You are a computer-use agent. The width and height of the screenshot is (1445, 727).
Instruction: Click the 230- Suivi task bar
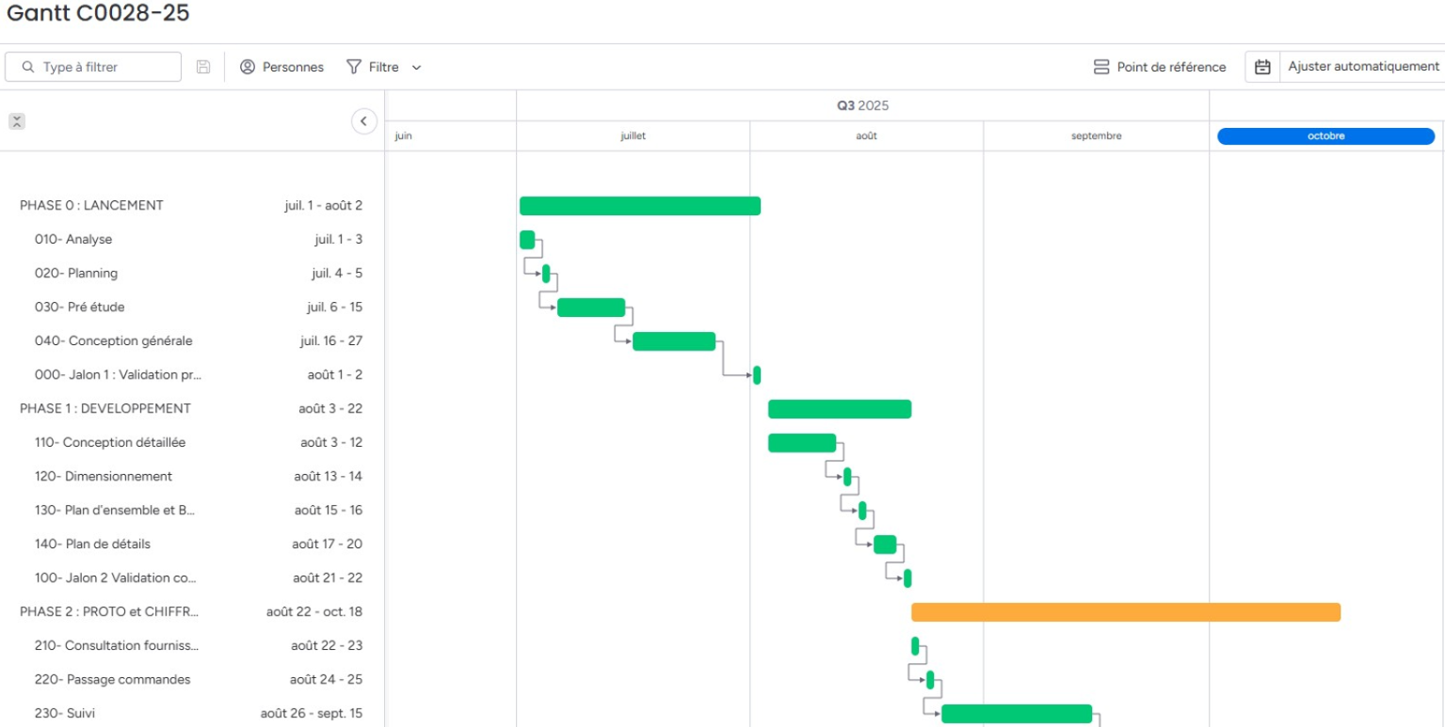pyautogui.click(x=1016, y=714)
